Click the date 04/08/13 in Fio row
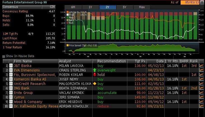This screenshot has height=117, width=205. click(x=156, y=75)
